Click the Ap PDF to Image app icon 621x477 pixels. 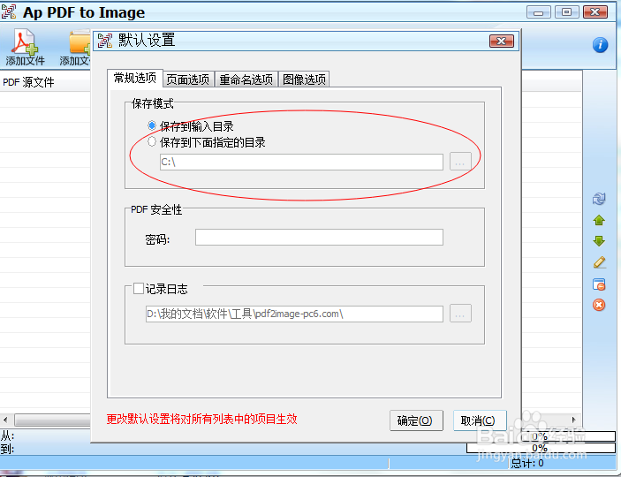pos(9,11)
